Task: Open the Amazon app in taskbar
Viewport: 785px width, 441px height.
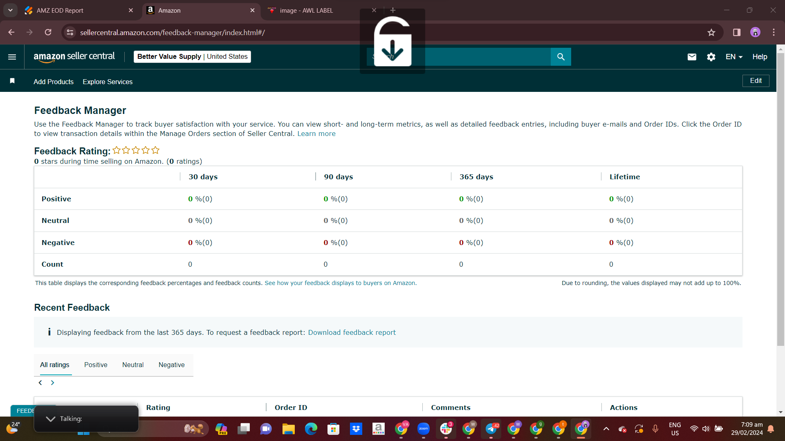Action: point(379,429)
